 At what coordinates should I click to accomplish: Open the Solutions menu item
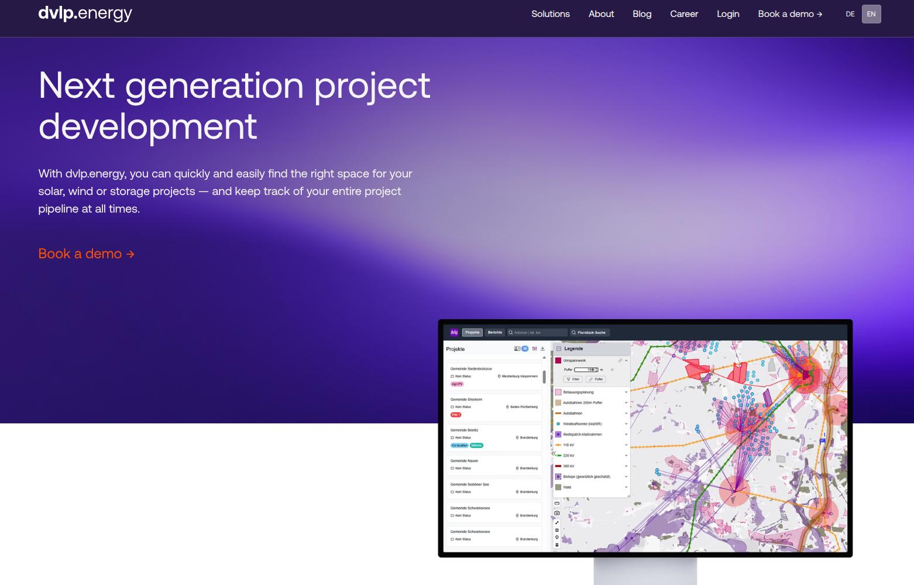(x=550, y=14)
